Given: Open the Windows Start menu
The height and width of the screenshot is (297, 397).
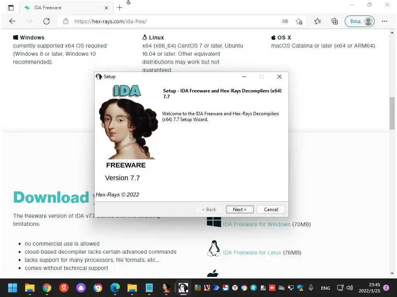Looking at the screenshot, I should click(x=12, y=288).
